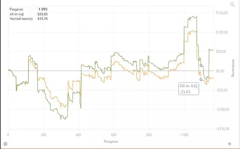The height and width of the screenshot is (149, 240).
Task: Select the orange line's circle marker
Action: [201, 80]
